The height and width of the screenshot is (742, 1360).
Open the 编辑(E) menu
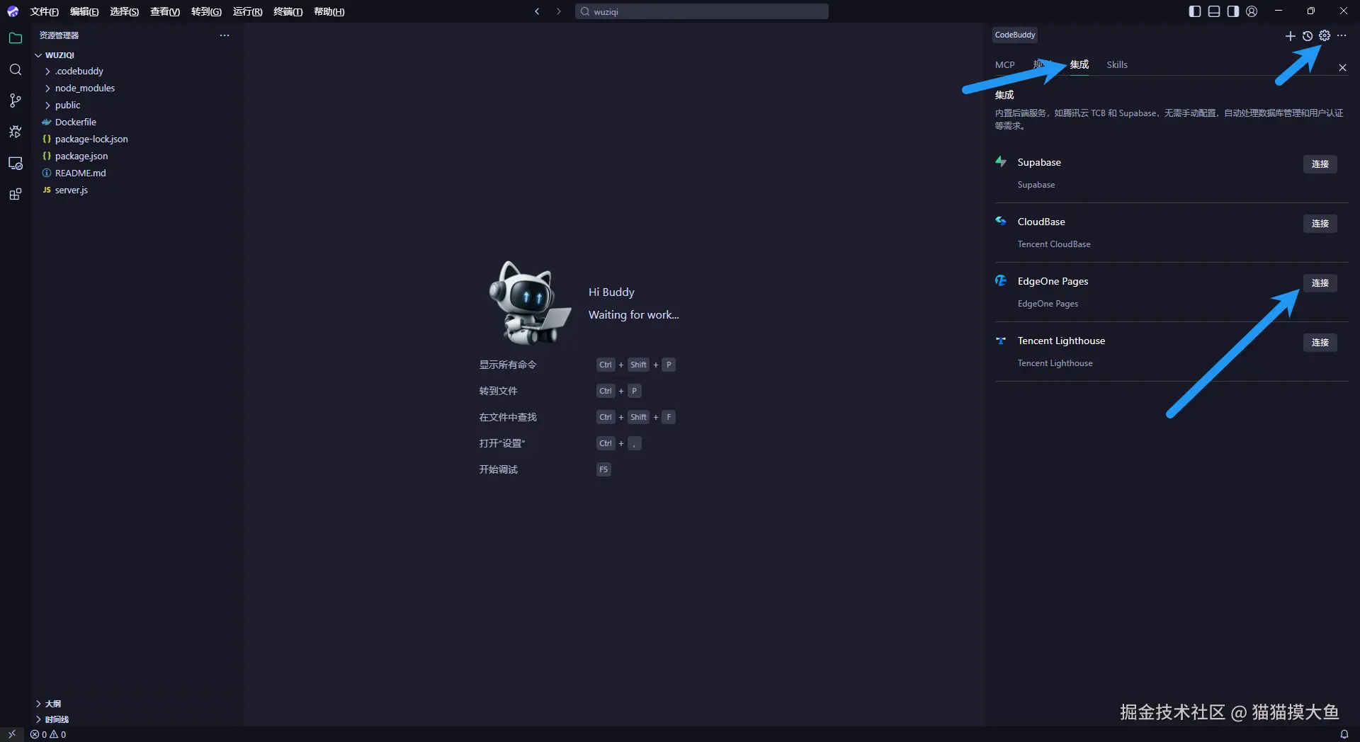pyautogui.click(x=84, y=11)
